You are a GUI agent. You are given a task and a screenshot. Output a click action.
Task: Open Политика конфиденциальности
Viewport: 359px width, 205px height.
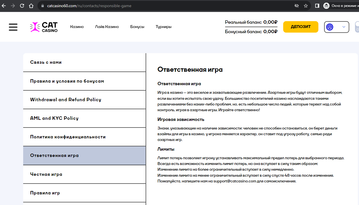click(84, 137)
